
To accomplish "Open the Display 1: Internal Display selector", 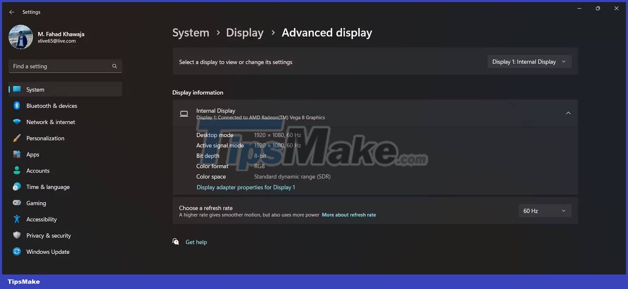I will coord(529,61).
